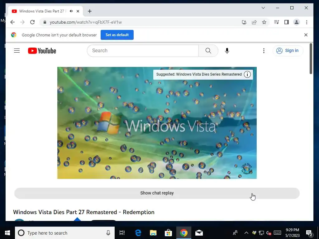This screenshot has width=319, height=239.
Task: Close the Windows Vista Dies tab
Action: pyautogui.click(x=78, y=11)
